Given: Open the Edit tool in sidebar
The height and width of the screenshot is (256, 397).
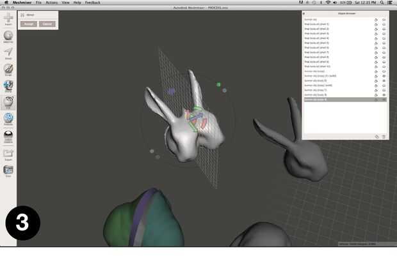Looking at the screenshot, I should 8,103.
